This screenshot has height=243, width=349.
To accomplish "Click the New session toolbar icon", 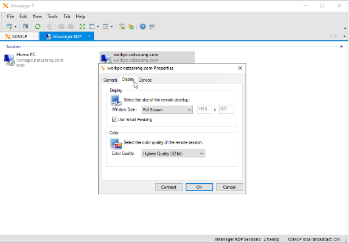I will coord(9,26).
